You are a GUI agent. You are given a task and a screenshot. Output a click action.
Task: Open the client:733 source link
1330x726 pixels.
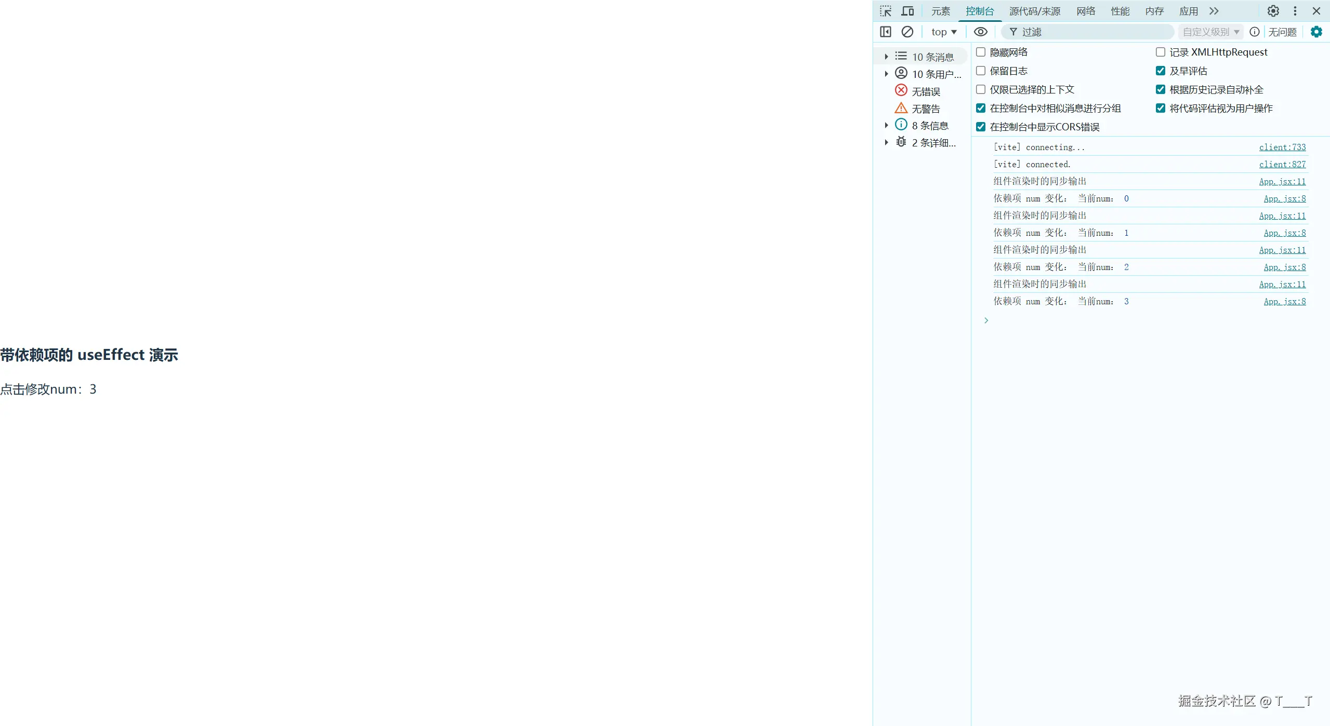[x=1282, y=147]
